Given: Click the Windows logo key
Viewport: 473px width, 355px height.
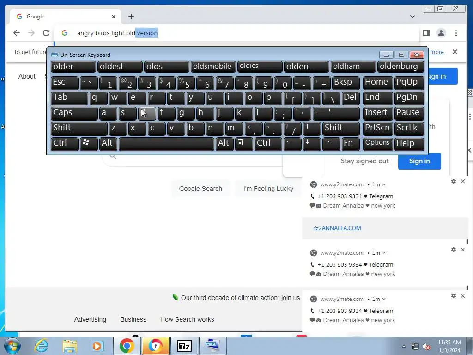Looking at the screenshot, I should pyautogui.click(x=89, y=144).
